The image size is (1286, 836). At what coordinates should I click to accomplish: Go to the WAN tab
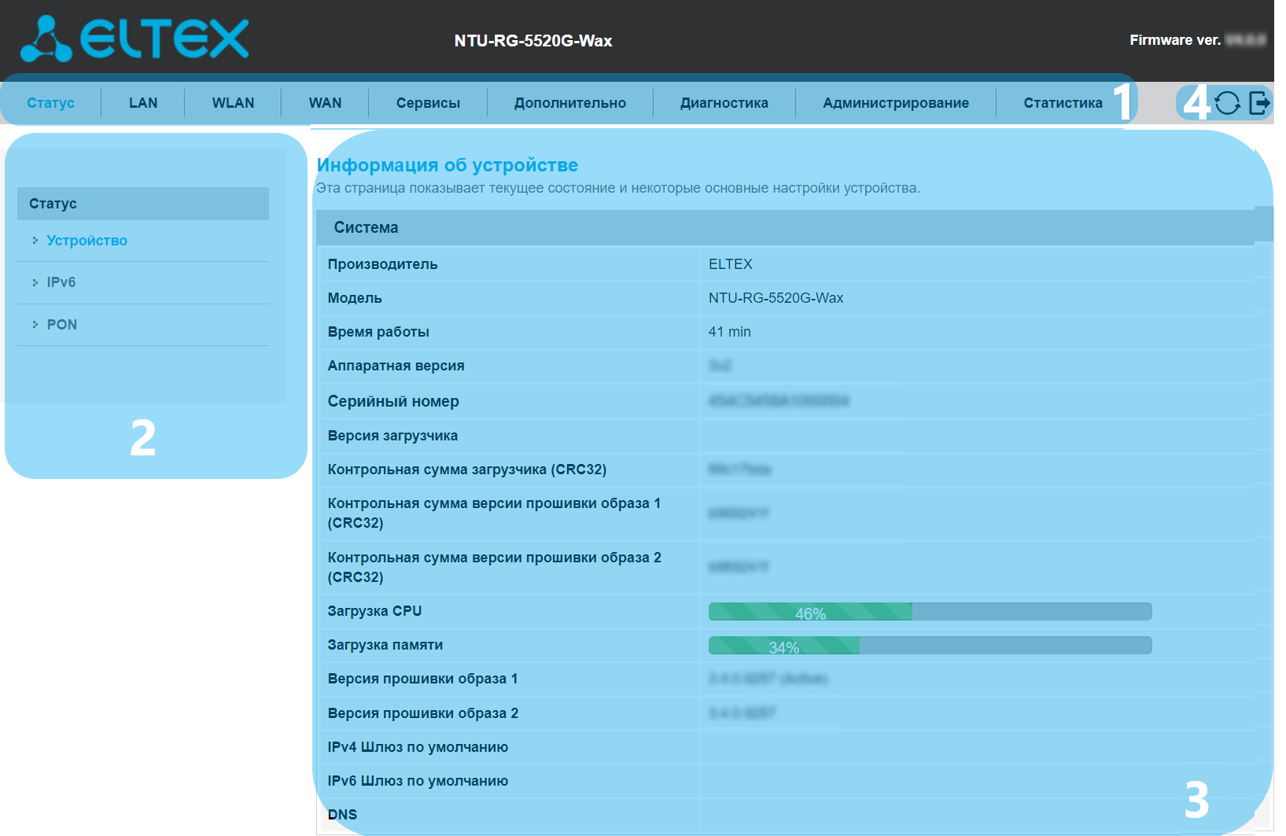(x=326, y=103)
